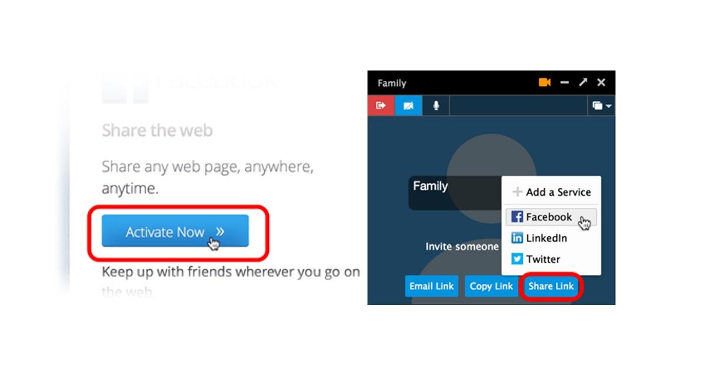Click the Activate Now button
This screenshot has height=376, width=706.
coord(175,231)
